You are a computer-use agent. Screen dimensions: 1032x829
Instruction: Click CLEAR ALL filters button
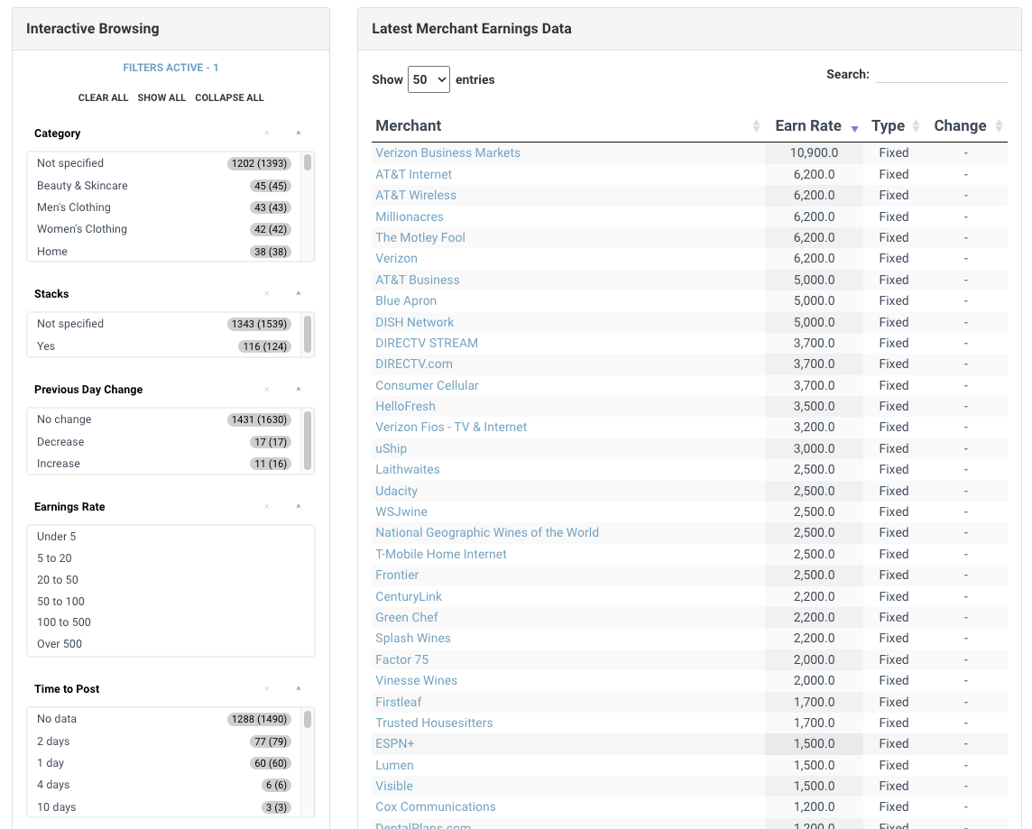[104, 97]
